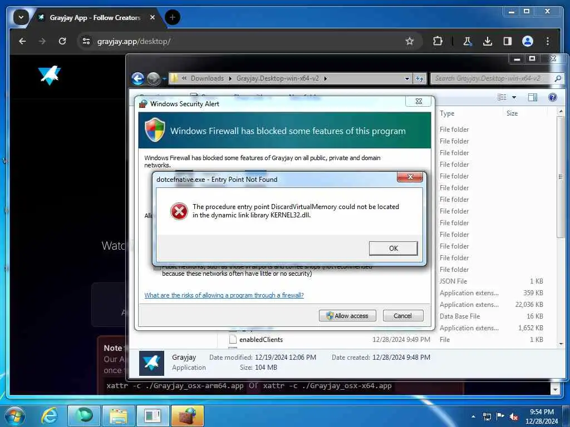Screen dimensions: 570x427
Task: Show hidden system tray icons
Action: tap(473, 416)
